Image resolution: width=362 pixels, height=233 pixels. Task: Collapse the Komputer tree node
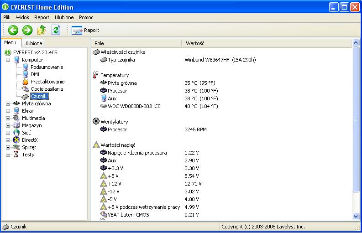[x=8, y=60]
